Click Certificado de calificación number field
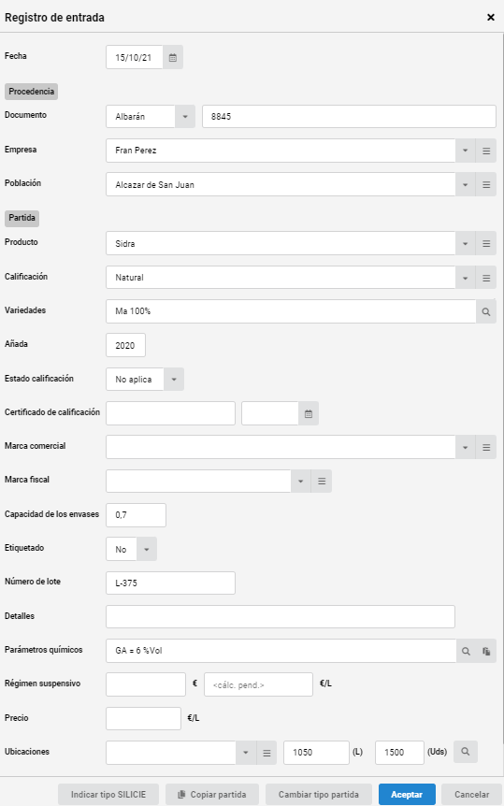 171,413
